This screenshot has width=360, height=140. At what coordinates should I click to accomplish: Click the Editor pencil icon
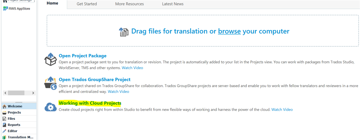click(x=4, y=131)
